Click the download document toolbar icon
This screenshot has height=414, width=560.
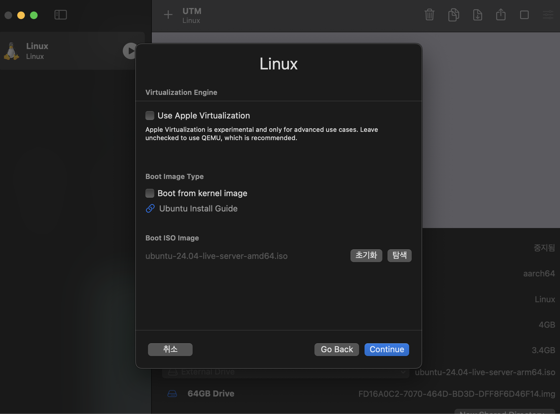(477, 15)
